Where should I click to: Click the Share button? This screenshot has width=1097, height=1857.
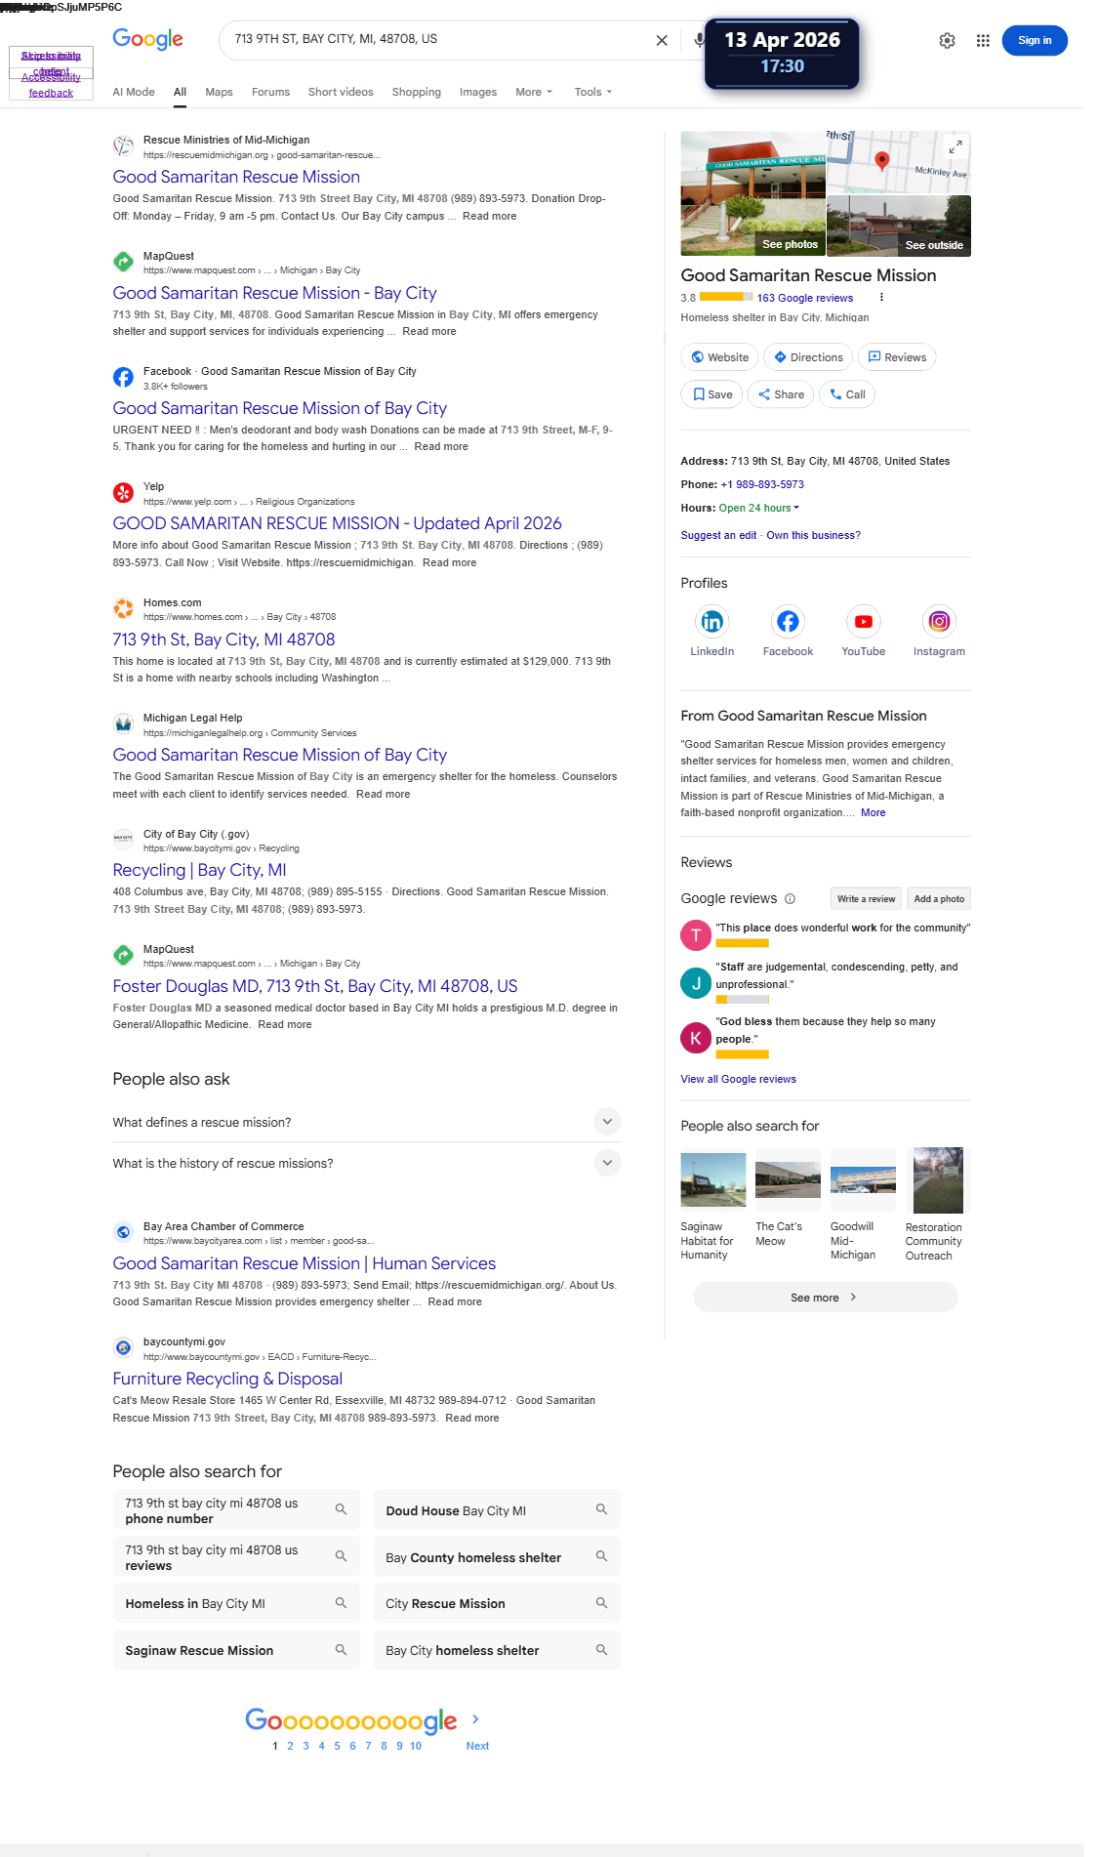pyautogui.click(x=781, y=394)
